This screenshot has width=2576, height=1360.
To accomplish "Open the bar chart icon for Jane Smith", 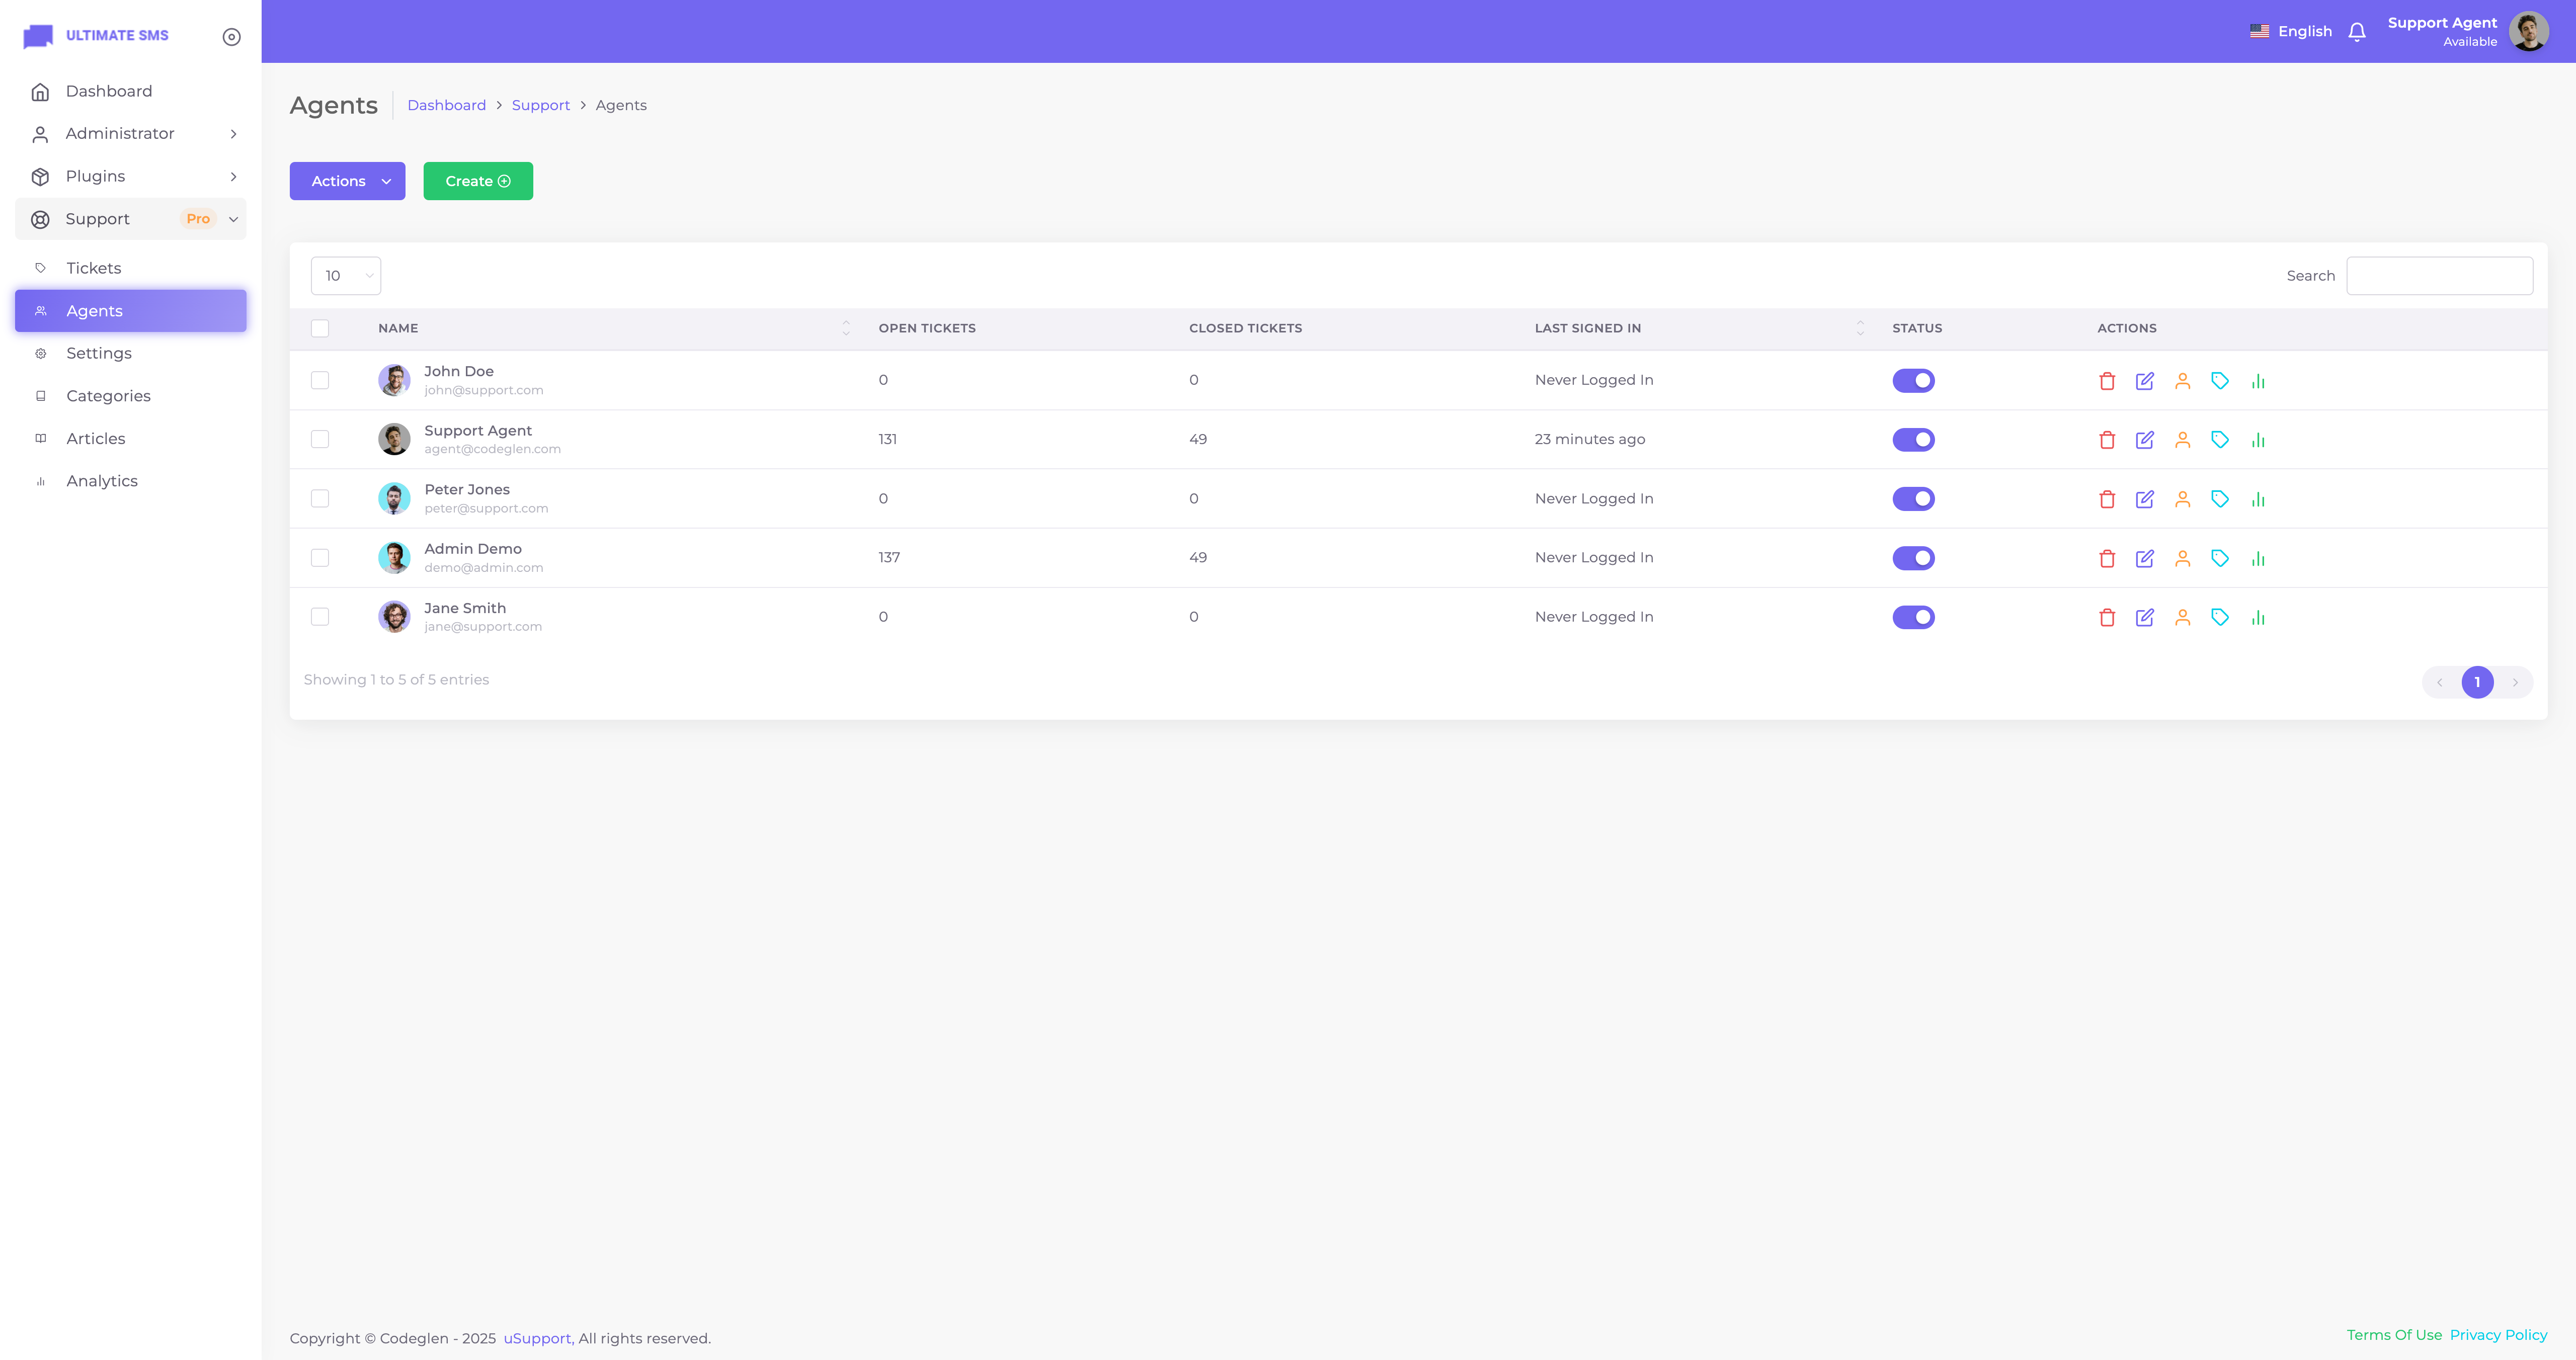I will point(2258,617).
